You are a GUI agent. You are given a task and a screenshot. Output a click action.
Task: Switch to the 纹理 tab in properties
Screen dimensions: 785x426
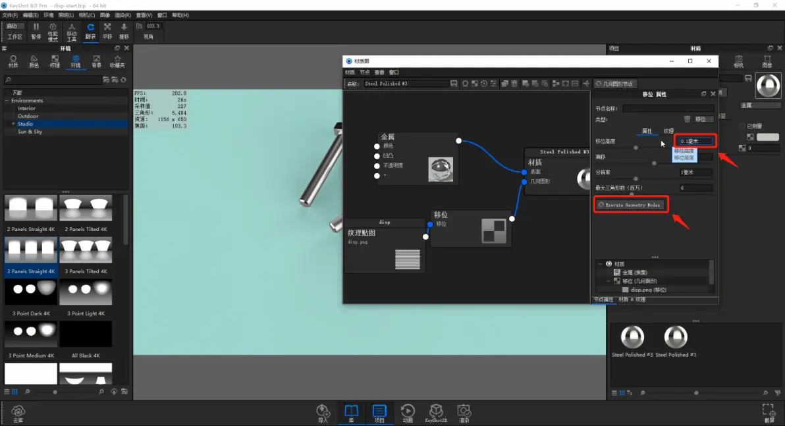(x=668, y=131)
